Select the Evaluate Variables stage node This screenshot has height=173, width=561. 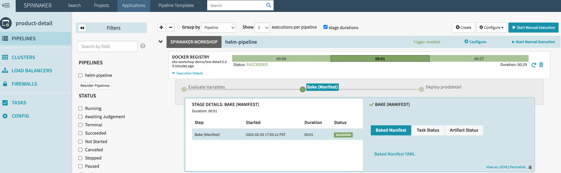(x=184, y=89)
